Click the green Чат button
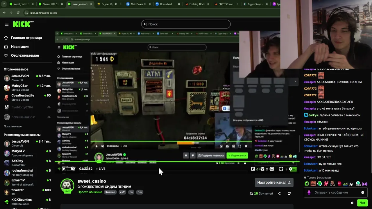This screenshot has width=372, height=209. (362, 203)
